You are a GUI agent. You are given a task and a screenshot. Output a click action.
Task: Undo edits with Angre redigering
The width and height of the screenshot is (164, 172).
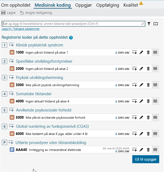pos(36,13)
